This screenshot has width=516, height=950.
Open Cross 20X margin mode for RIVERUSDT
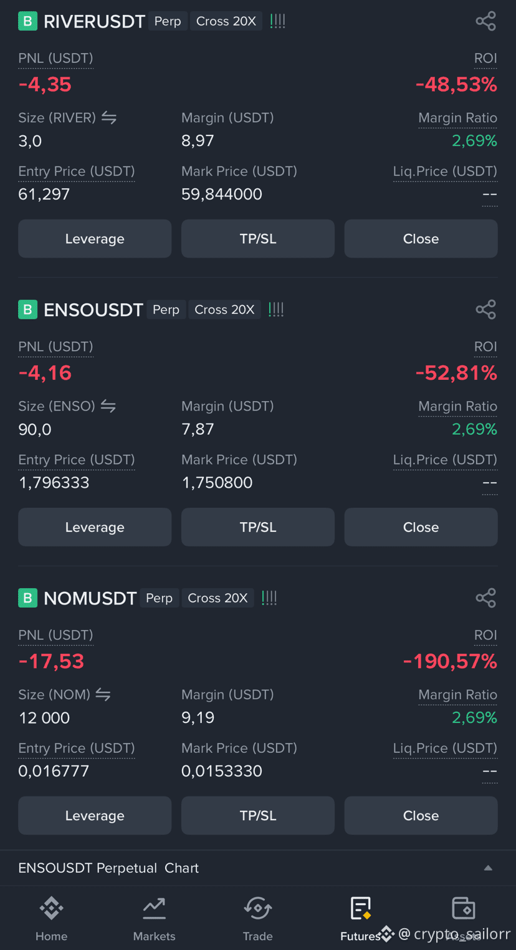point(226,21)
